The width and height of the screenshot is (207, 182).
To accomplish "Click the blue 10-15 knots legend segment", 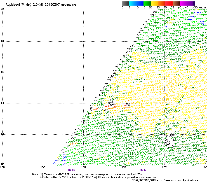I will click(x=140, y=3).
